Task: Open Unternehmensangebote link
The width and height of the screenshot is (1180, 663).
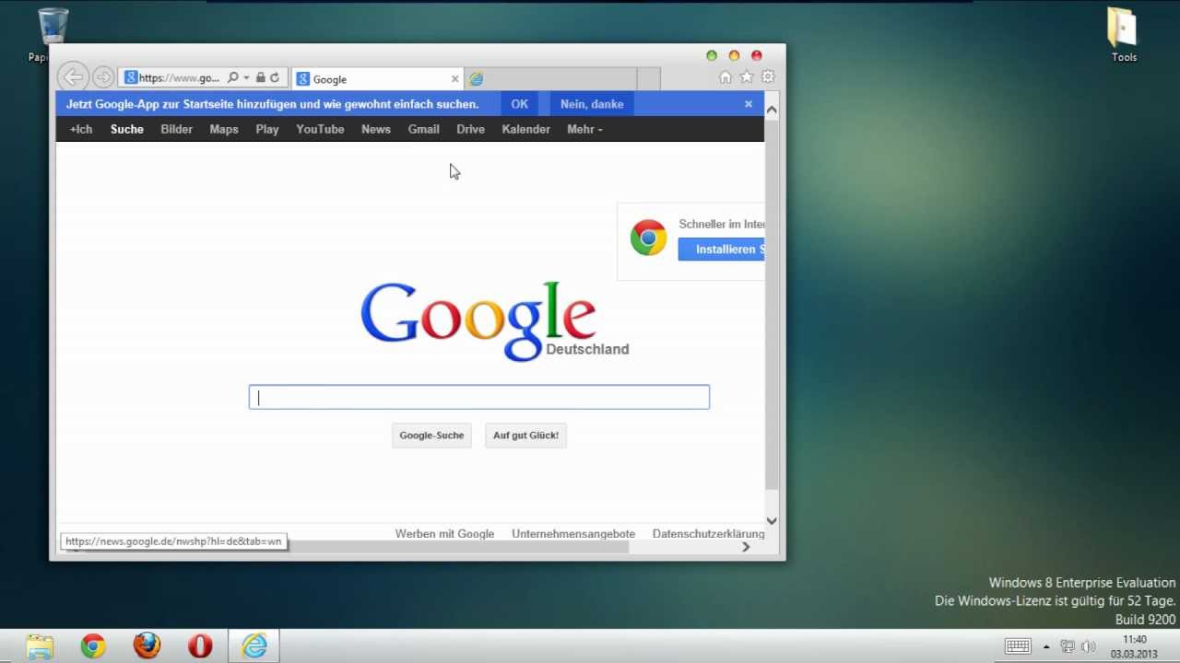Action: [x=573, y=533]
